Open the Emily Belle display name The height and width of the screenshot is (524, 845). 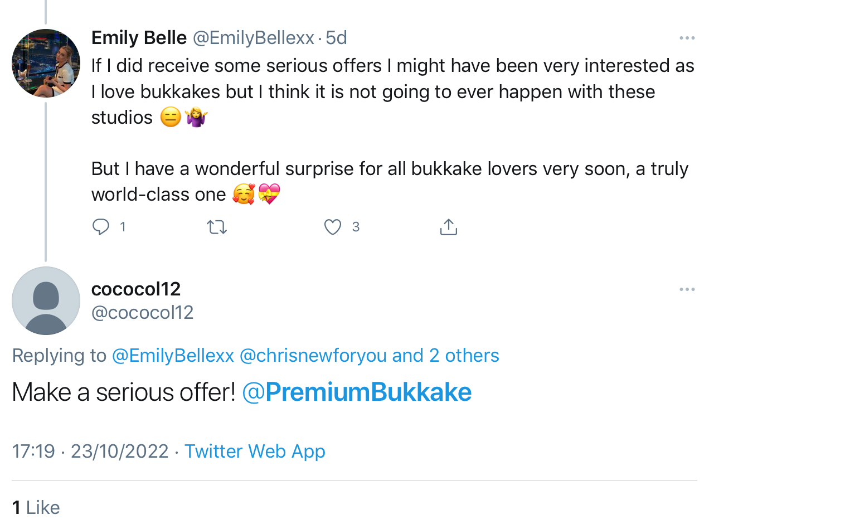click(x=139, y=38)
